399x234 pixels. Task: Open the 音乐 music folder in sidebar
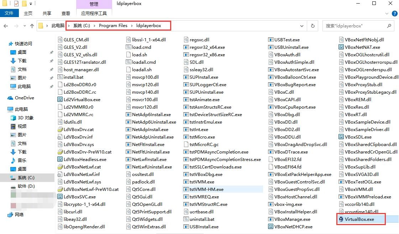pyautogui.click(x=18, y=160)
